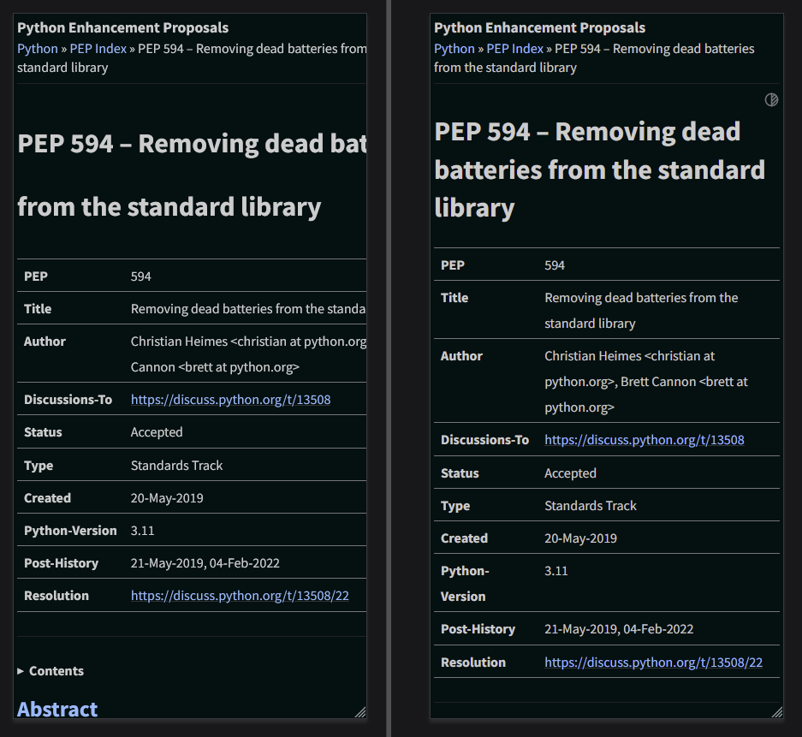Screen dimensions: 802x737
Task: Click the Standards Track type value
Action: 176,466
